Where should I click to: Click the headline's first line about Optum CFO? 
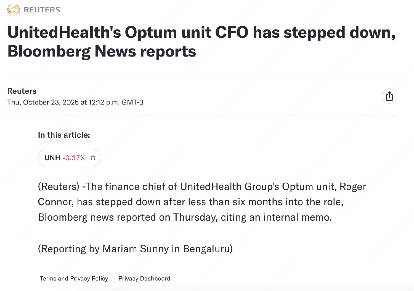pos(201,32)
